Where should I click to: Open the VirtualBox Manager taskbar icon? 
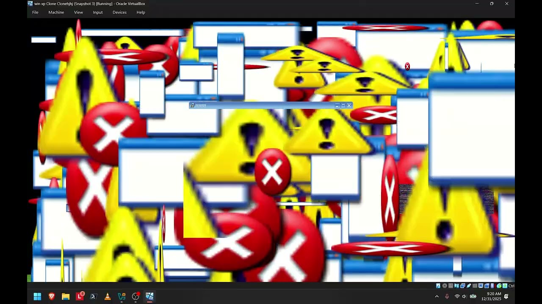click(x=122, y=296)
